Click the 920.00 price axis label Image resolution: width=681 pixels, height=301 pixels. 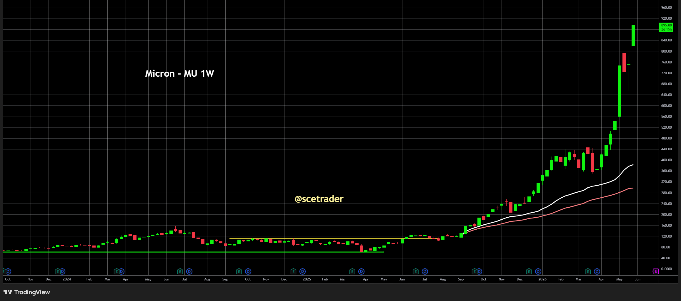(x=666, y=19)
